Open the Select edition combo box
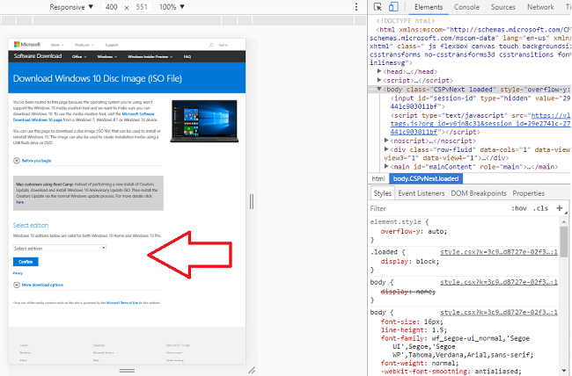Screen dimensions: 572x376 coord(60,248)
